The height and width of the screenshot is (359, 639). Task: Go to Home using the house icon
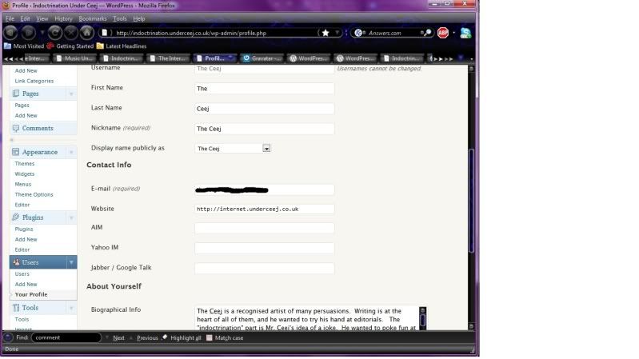[x=86, y=33]
